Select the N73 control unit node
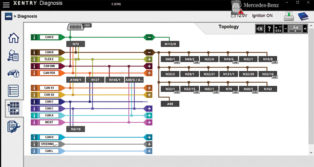314x167 pixels. point(75,44)
